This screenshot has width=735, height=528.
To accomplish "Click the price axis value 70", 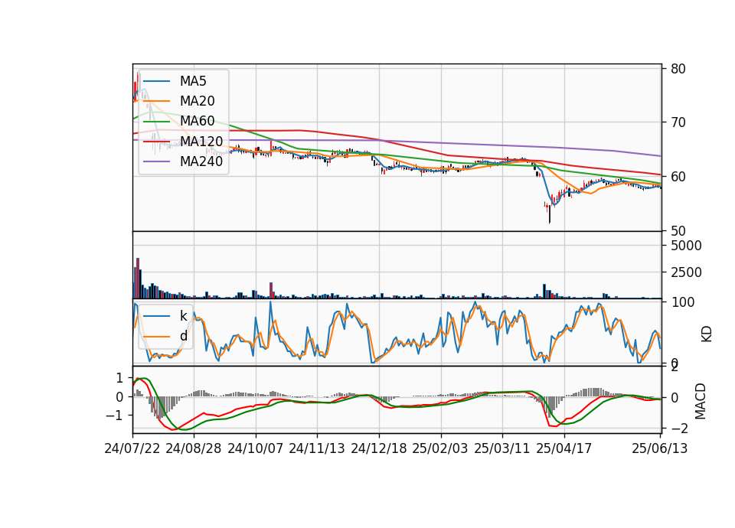I will tap(678, 122).
